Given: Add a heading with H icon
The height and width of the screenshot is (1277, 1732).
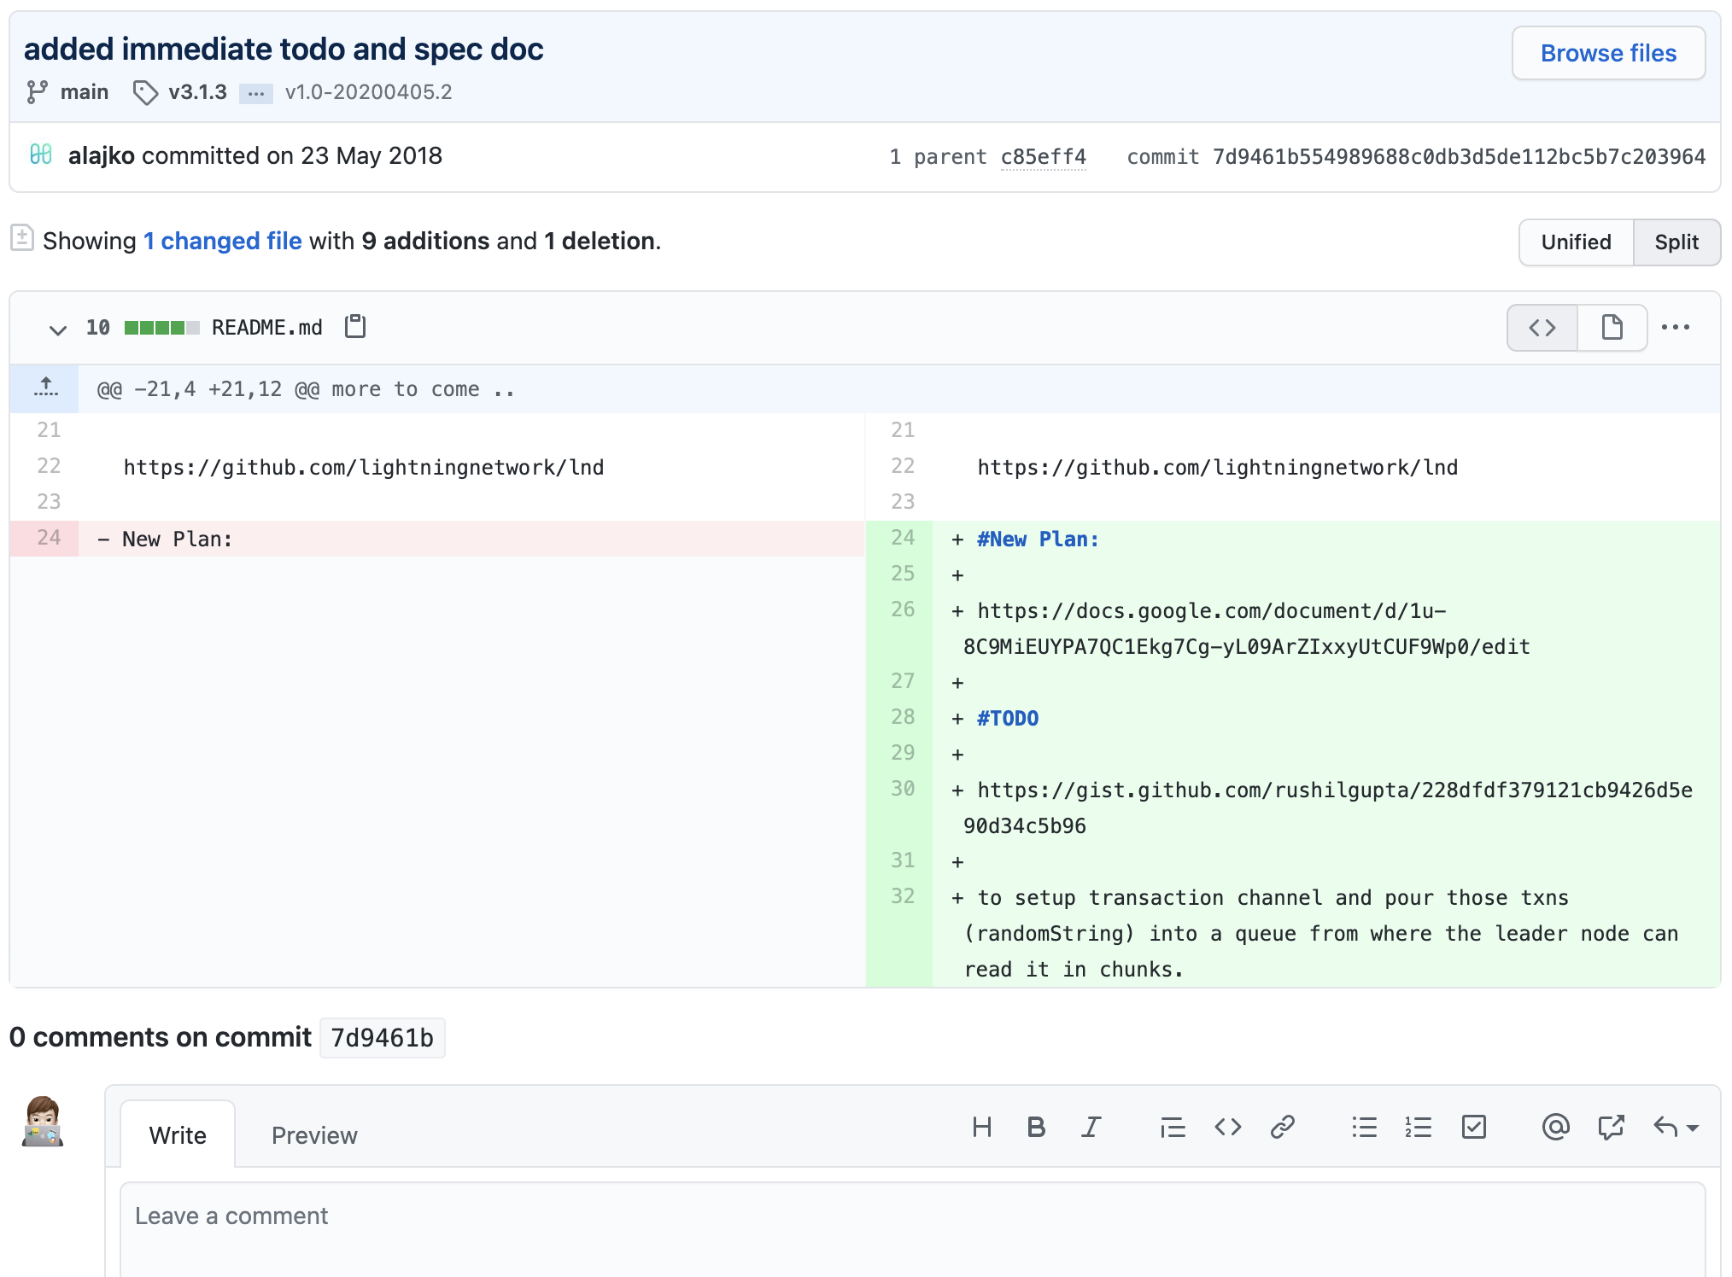Looking at the screenshot, I should point(981,1128).
